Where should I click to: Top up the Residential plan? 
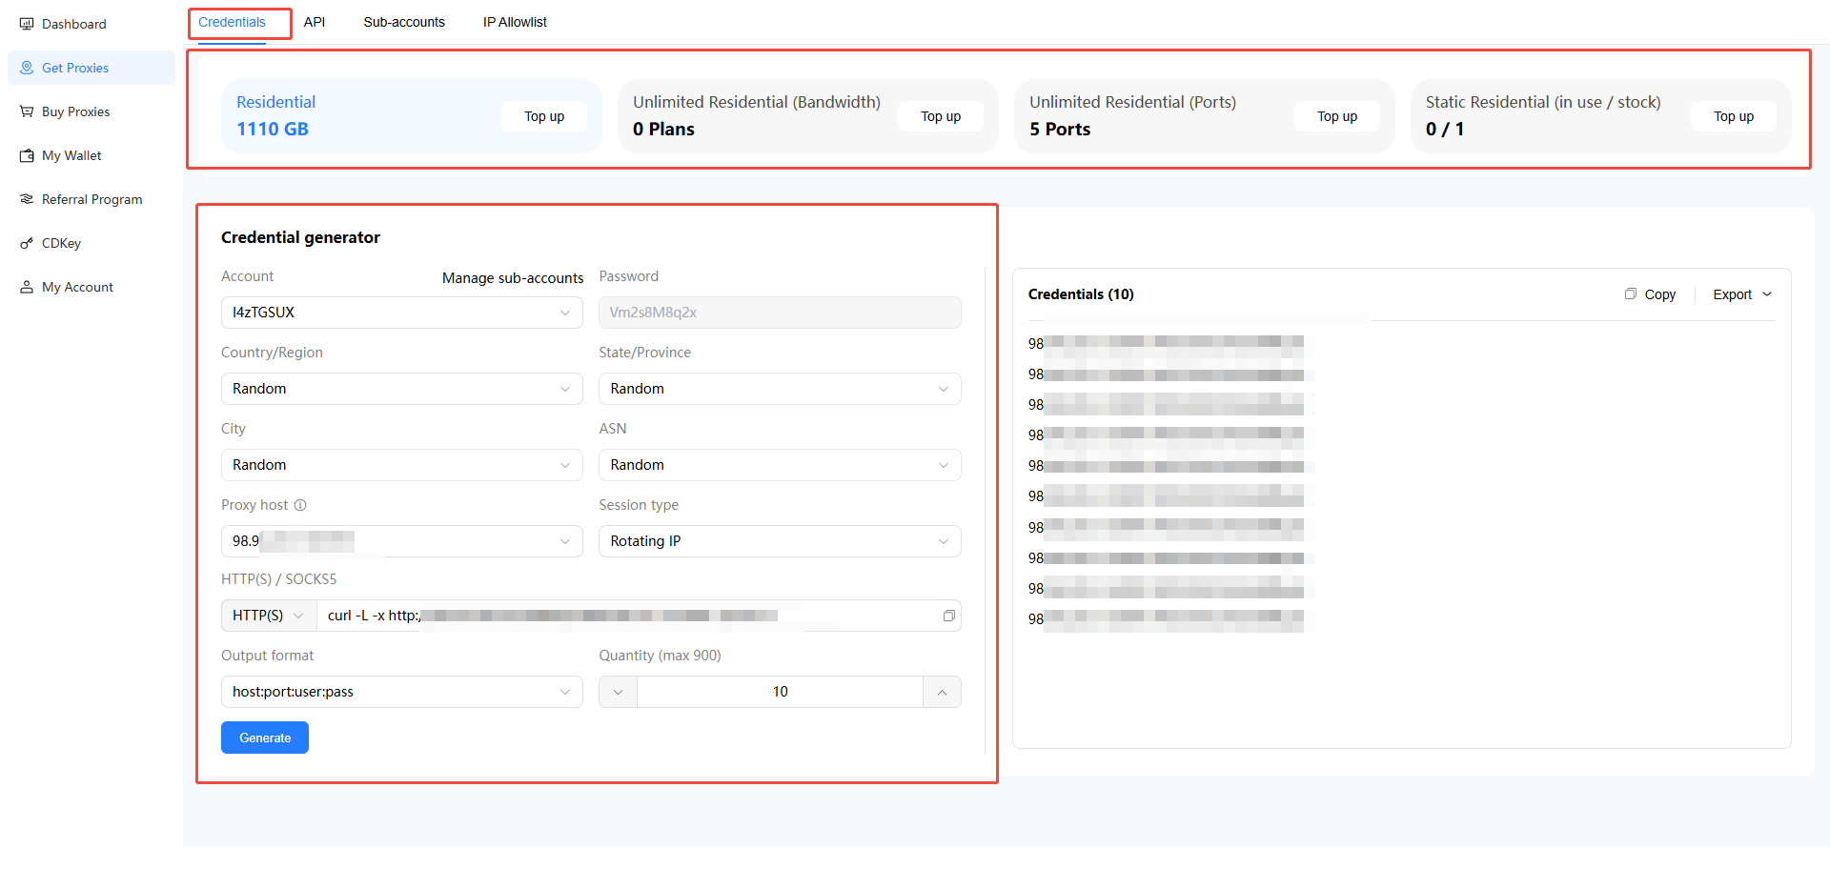coord(544,116)
